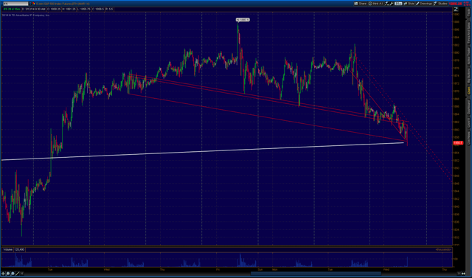Open the wrench chart settings icon
This screenshot has height=278, width=472.
pyautogui.click(x=392, y=4)
